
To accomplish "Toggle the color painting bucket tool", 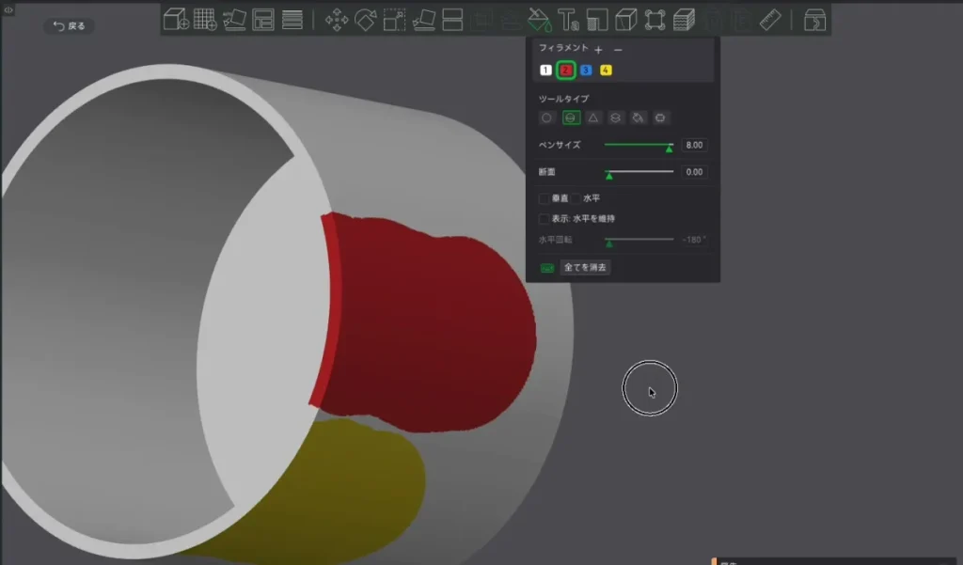I will coord(539,20).
